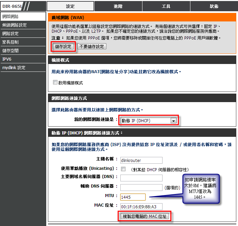Click the 複製您電腦的 MAC 位址 button
The image size is (238, 226).
point(144,216)
